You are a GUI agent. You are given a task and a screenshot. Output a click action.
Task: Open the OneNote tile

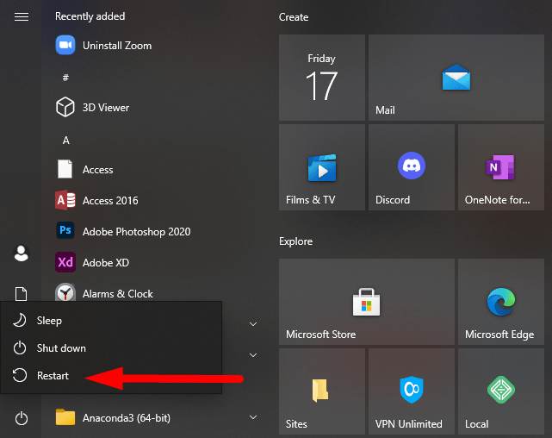501,167
